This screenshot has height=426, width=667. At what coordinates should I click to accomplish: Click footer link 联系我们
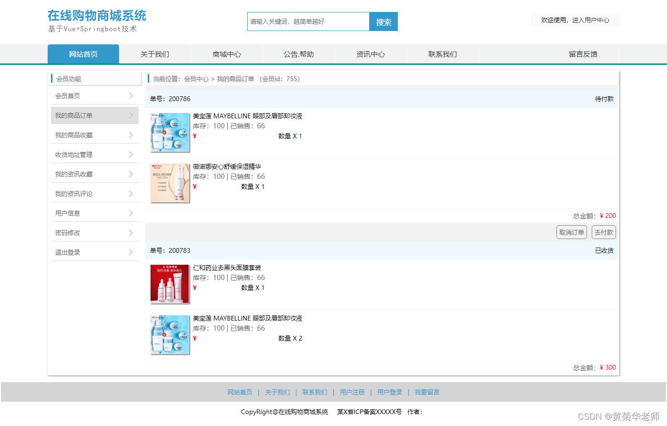pyautogui.click(x=315, y=392)
